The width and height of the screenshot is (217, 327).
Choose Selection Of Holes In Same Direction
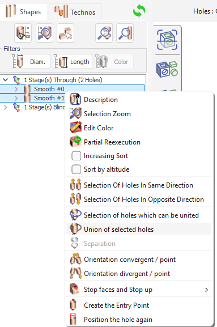click(x=139, y=185)
